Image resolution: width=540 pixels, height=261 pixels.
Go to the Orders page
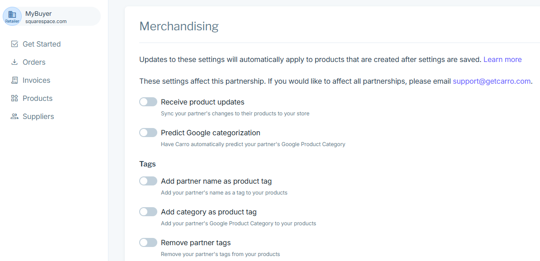[x=34, y=62]
